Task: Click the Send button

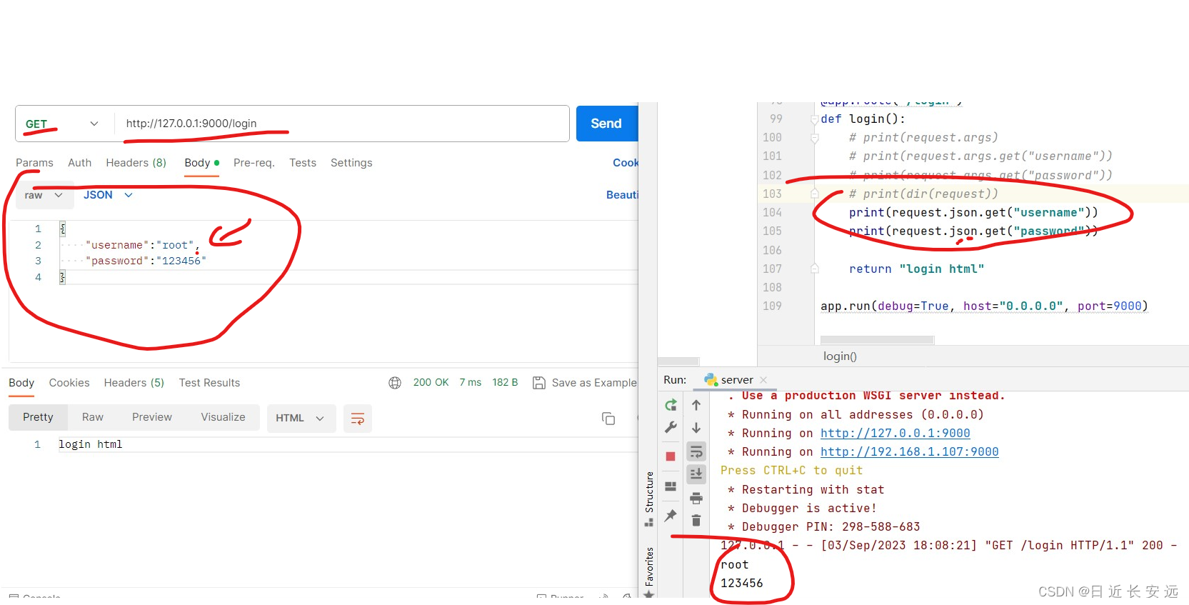Action: click(606, 124)
